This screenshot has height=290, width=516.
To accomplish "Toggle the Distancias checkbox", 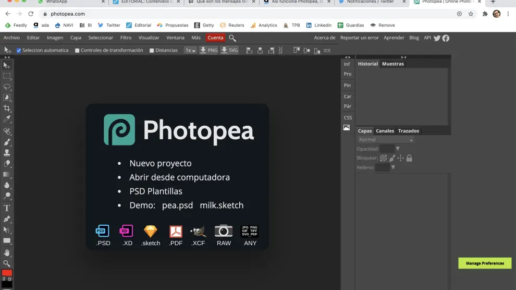I will click(x=152, y=51).
